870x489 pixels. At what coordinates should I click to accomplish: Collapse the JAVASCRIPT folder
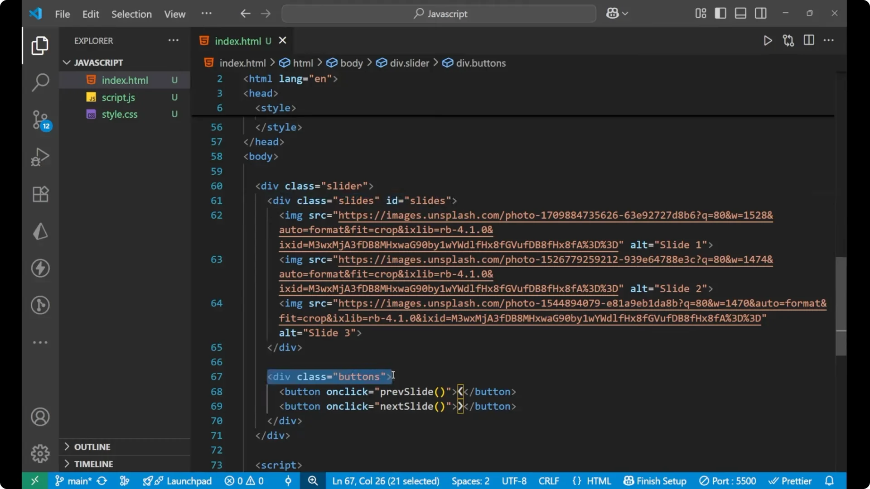pyautogui.click(x=67, y=62)
